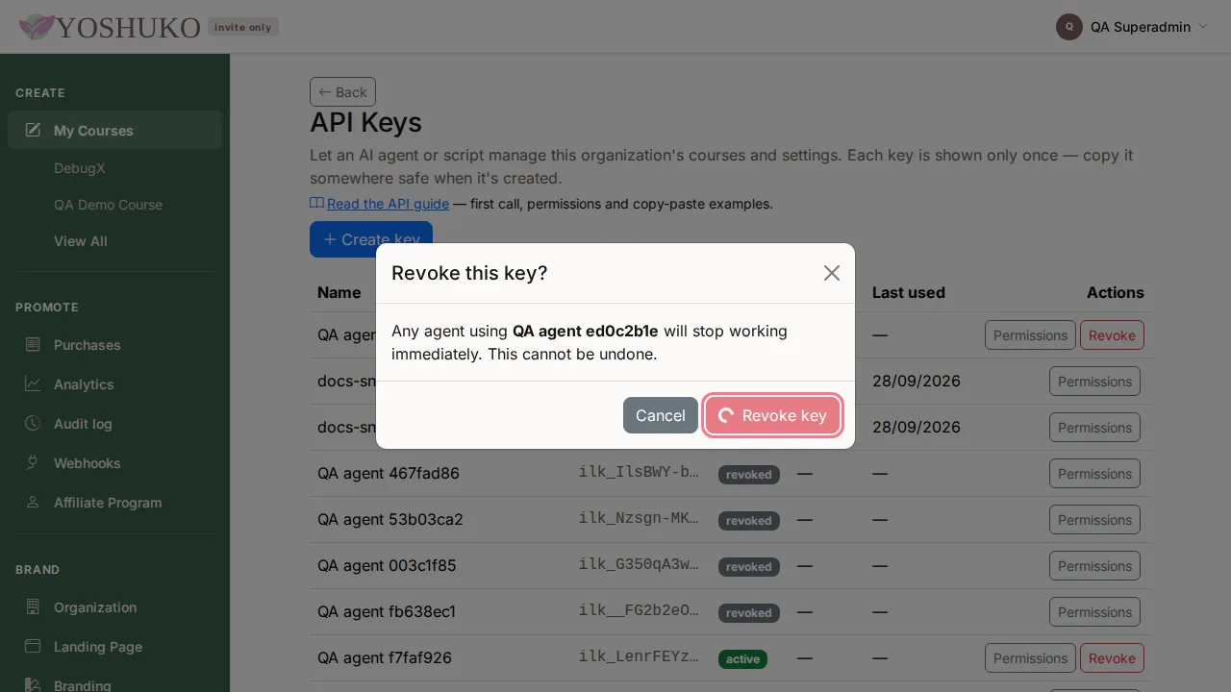Image resolution: width=1231 pixels, height=692 pixels.
Task: Click the My Courses edit icon
Action: (33, 130)
